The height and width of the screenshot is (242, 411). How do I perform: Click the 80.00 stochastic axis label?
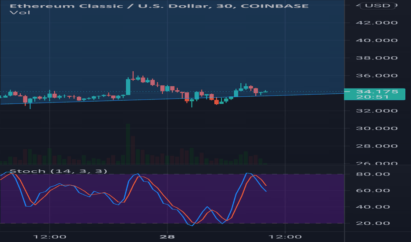point(373,174)
